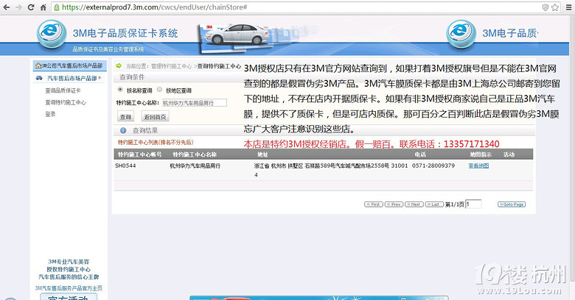Click the 返回首页 button
Viewport: 575px width, 300px height.
[155, 117]
